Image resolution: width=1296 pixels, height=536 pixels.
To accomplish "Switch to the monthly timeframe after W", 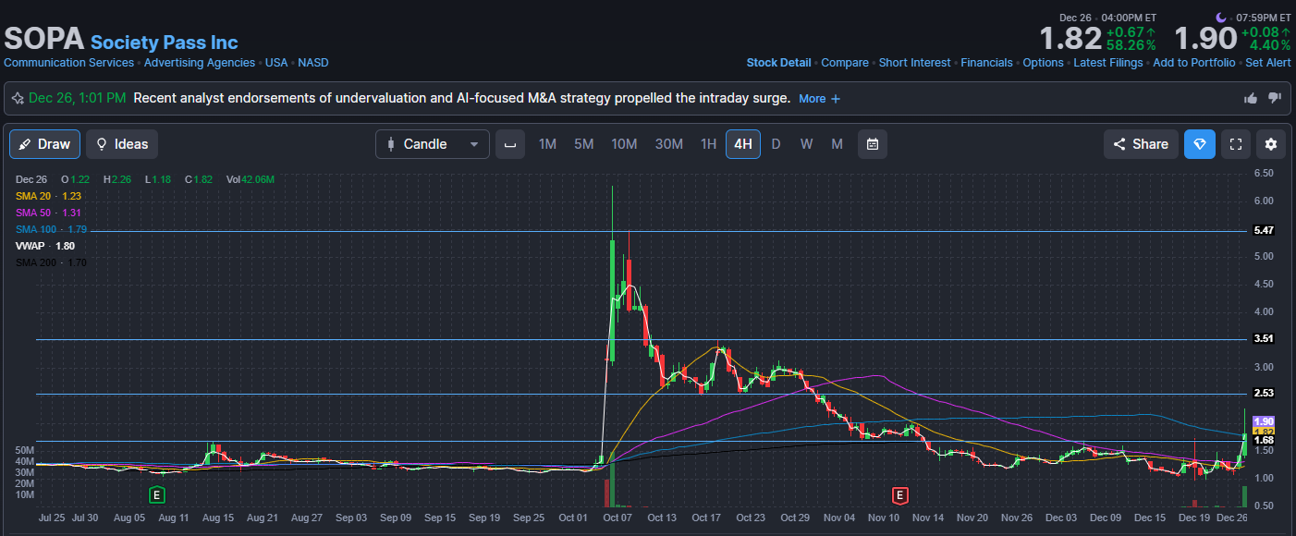I will (x=837, y=144).
